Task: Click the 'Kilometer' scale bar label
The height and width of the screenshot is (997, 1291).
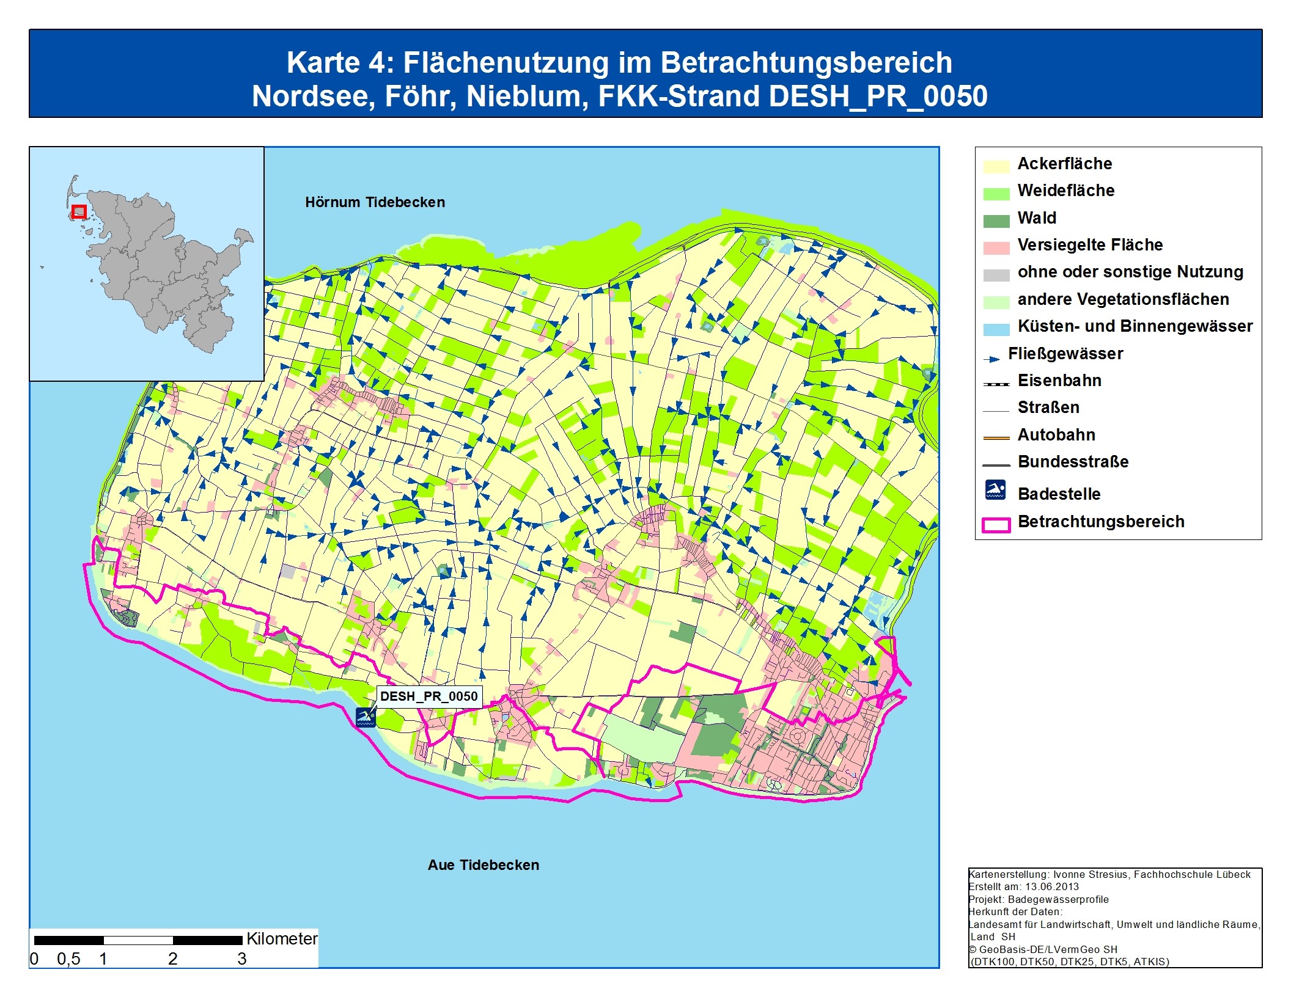Action: 282,939
